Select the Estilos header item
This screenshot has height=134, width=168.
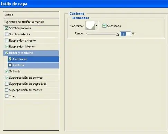pos(31,15)
